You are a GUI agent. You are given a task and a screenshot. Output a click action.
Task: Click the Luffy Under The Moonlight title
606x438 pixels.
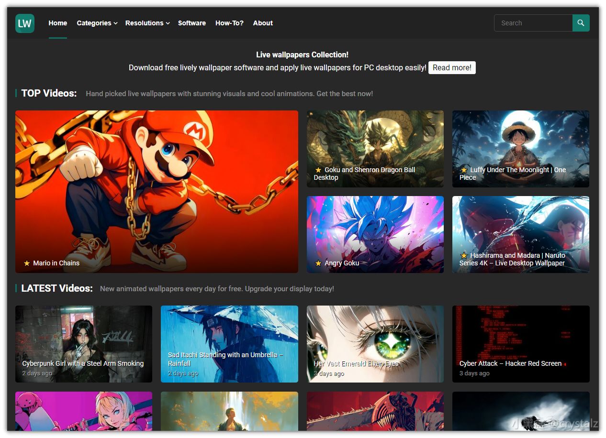coord(513,174)
